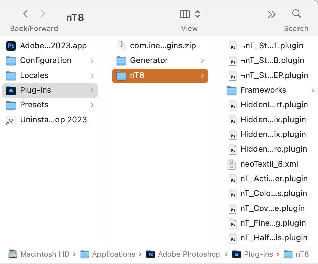Select the Photoshop app icon in first column
Screen dimensions: 318x264
[11, 46]
